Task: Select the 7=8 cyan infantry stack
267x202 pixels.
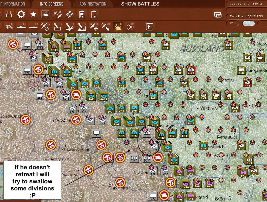Action: tap(129, 122)
